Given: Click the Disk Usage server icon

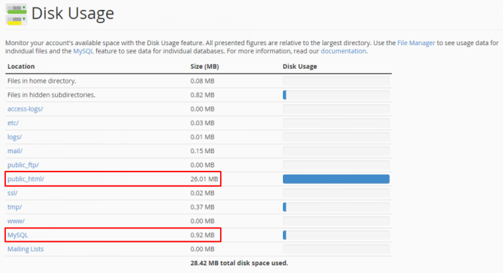Looking at the screenshot, I should click(16, 13).
